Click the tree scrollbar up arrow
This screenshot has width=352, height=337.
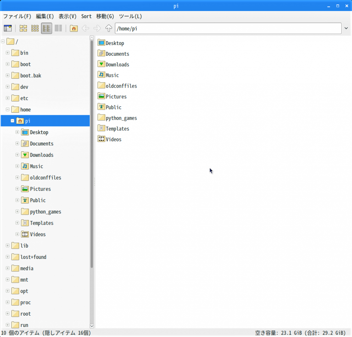point(91,38)
